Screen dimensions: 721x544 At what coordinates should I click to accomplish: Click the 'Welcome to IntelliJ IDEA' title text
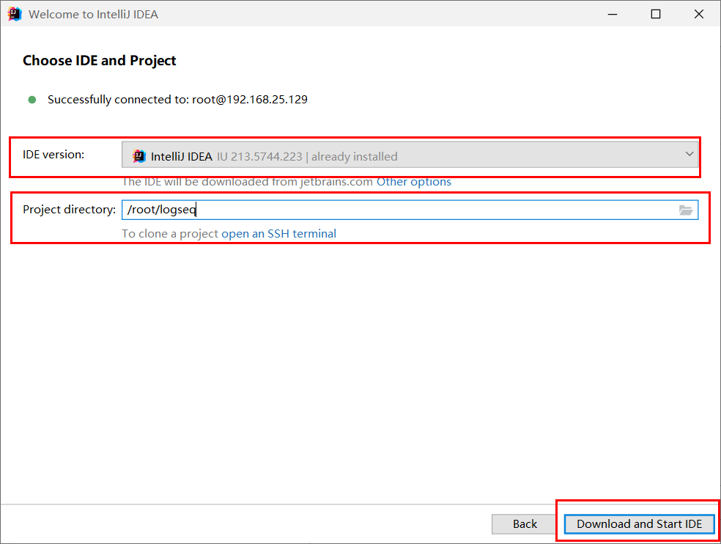point(93,14)
